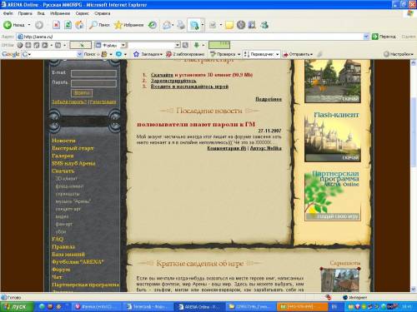Click the History clock icon
The width and height of the screenshot is (417, 312).
coord(152,25)
